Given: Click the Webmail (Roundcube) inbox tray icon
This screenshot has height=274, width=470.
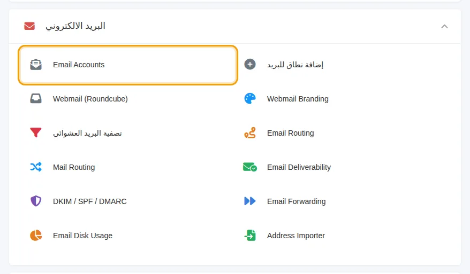Looking at the screenshot, I should coord(36,99).
